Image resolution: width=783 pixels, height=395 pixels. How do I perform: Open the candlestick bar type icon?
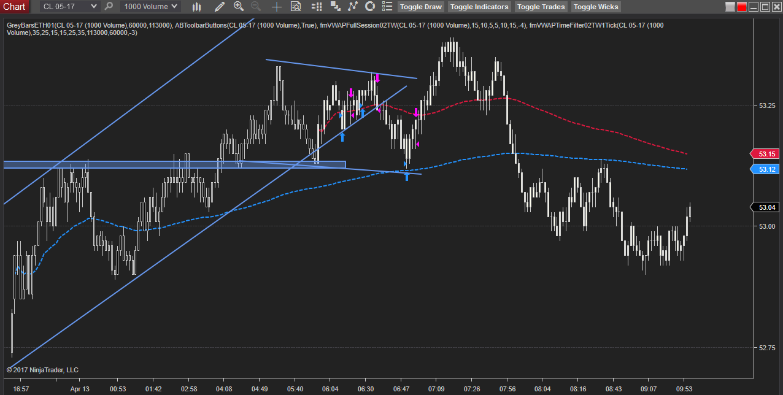pyautogui.click(x=196, y=7)
